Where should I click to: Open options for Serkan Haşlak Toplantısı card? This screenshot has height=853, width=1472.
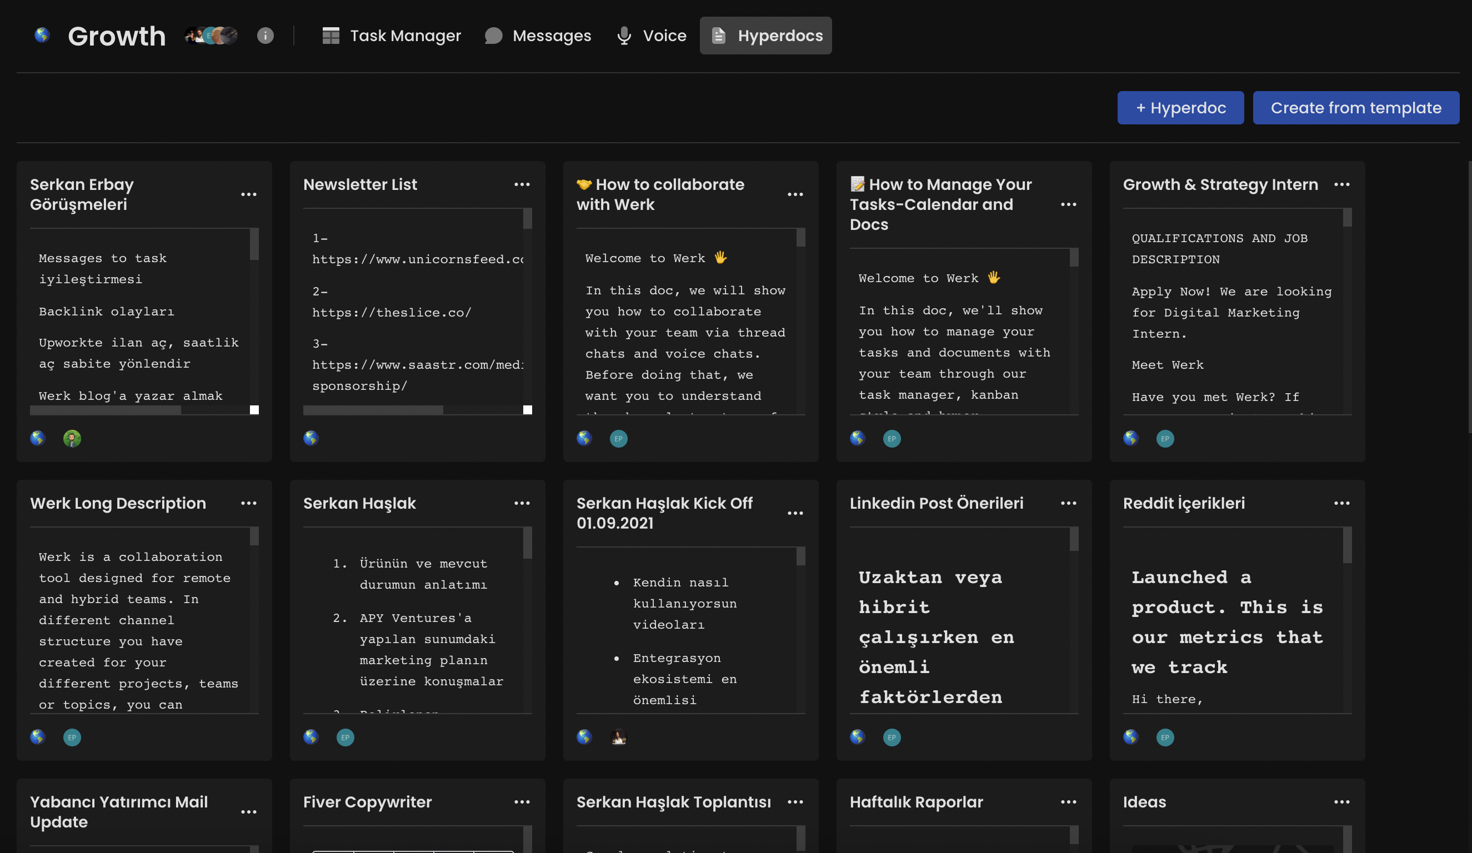click(795, 802)
